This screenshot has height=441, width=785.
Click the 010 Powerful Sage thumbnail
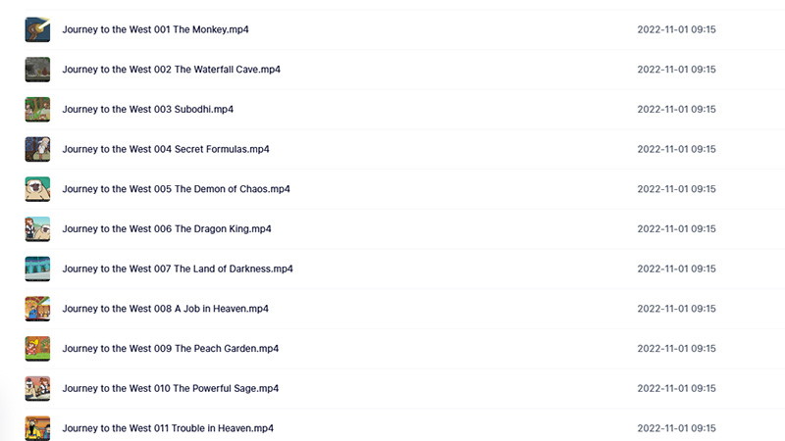37,388
